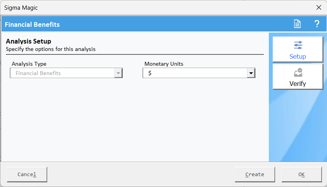Click the Sigma Magic title bar text
This screenshot has height=187, width=327.
(21, 7)
